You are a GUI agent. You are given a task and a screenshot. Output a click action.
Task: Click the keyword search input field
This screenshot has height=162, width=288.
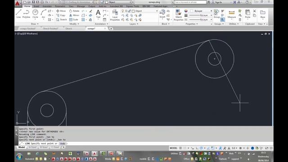point(190,2)
